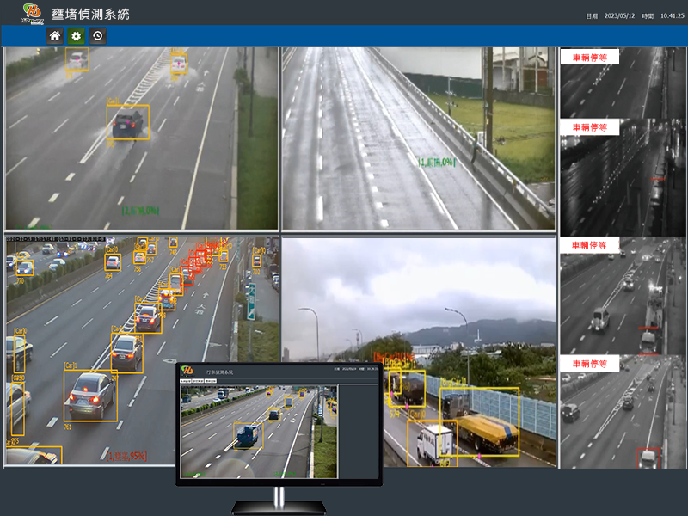Click the third 車輛停等 alert label from top
The height and width of the screenshot is (516, 688).
589,246
